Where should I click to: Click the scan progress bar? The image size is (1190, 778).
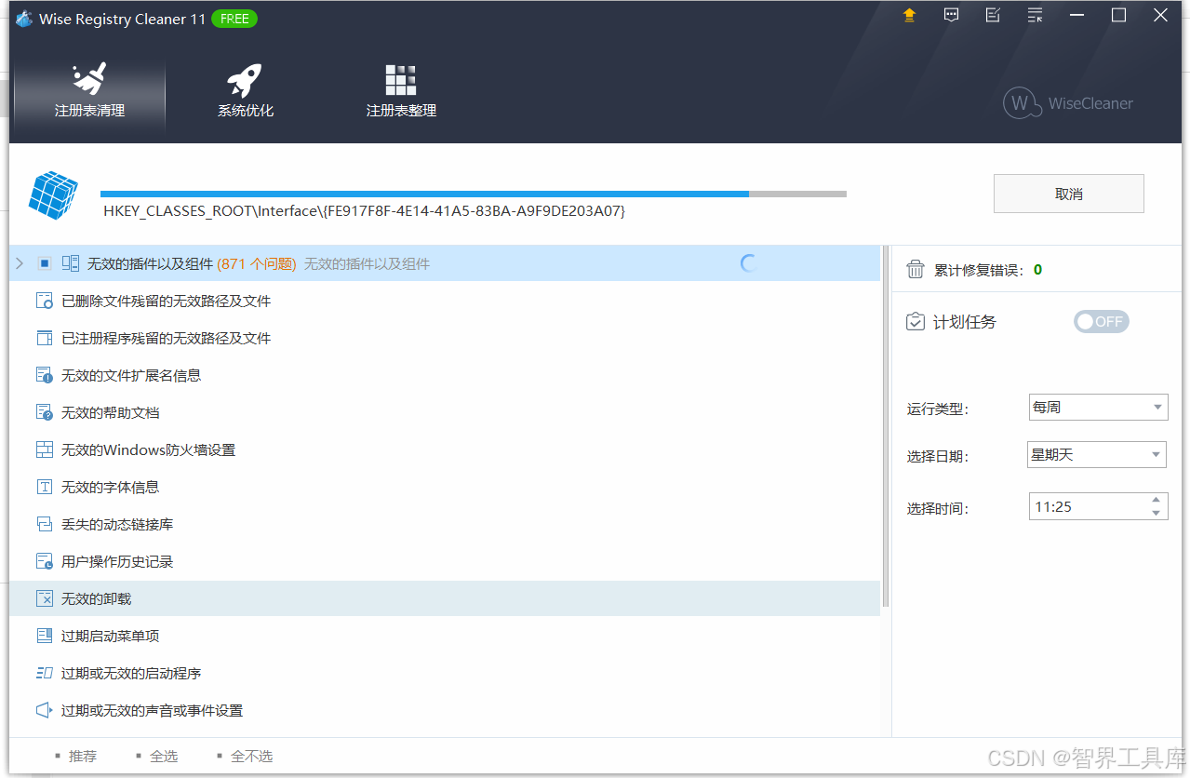pos(474,194)
